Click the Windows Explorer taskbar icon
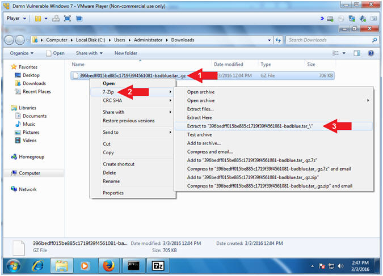Image resolution: width=383 pixels, height=276 pixels. 61,266
